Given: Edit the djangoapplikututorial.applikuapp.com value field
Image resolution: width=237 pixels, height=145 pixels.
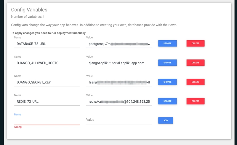Looking at the screenshot, I should [x=119, y=63].
